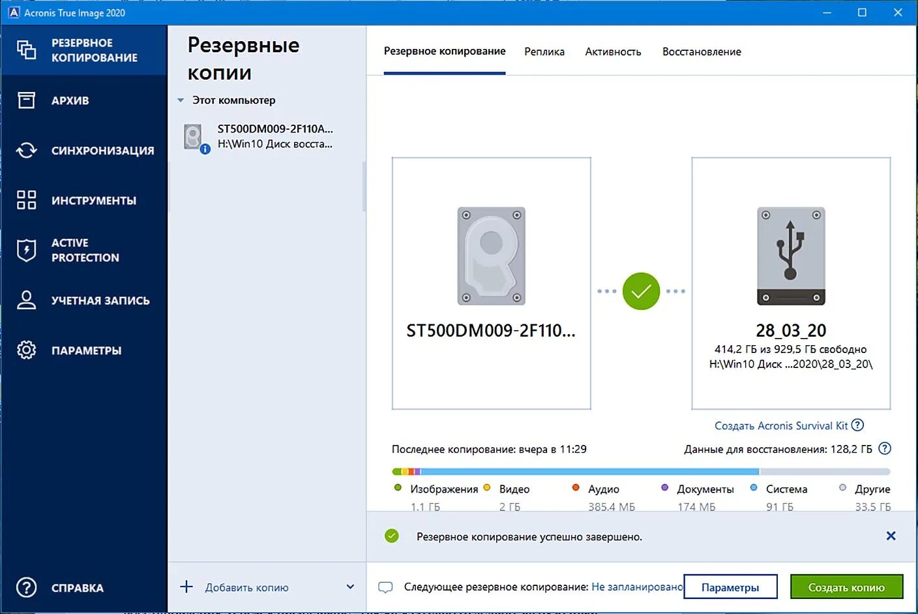Image resolution: width=918 pixels, height=614 pixels.
Task: Open 'СПРАВКА' in sidebar
Action: click(84, 587)
